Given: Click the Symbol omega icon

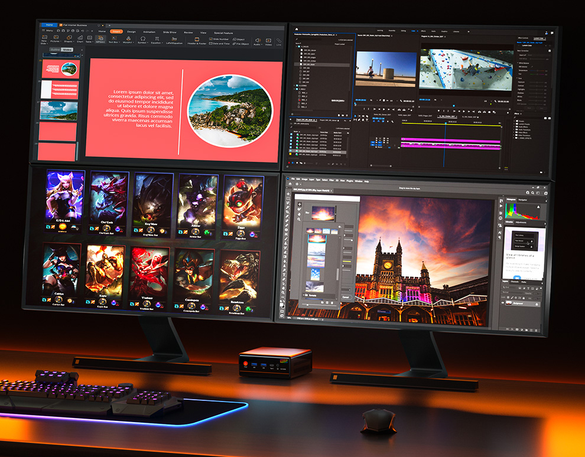Looking at the screenshot, I should [143, 38].
